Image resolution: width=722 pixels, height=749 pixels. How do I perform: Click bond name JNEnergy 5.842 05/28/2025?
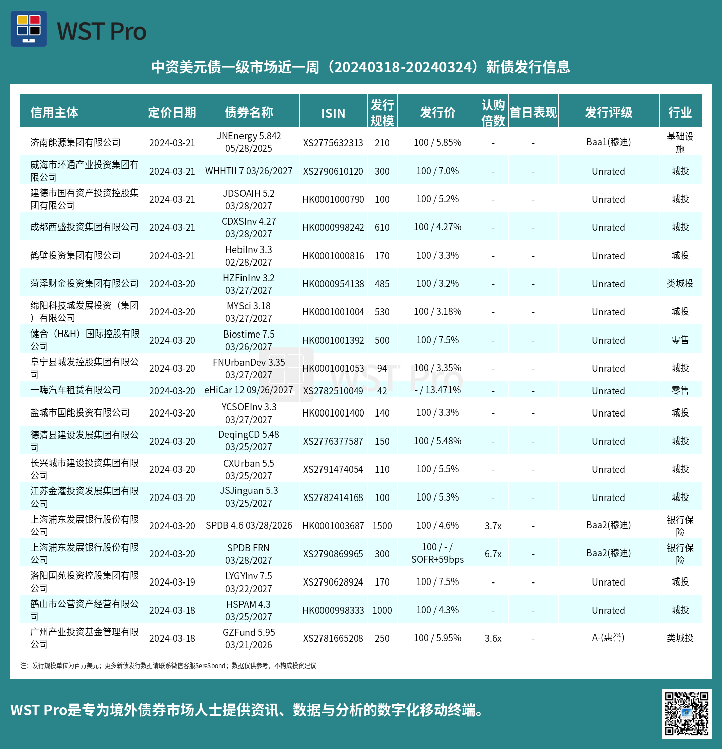(x=249, y=142)
